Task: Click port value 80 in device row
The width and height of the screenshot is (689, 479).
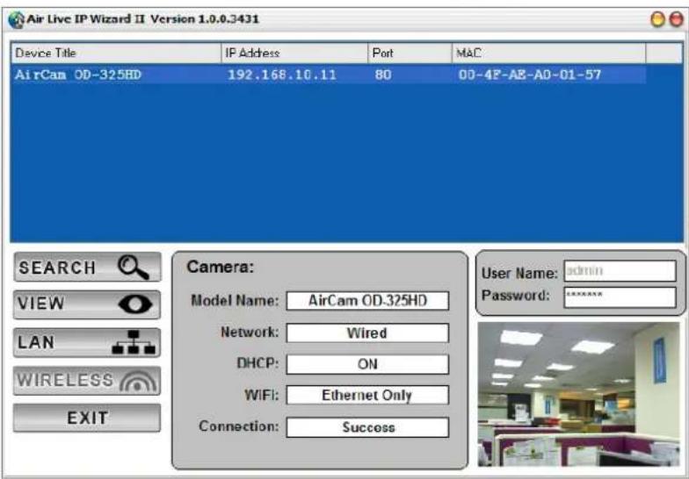Action: pos(383,75)
